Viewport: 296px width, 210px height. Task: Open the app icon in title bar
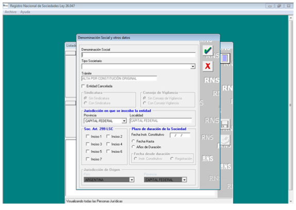tap(5, 6)
